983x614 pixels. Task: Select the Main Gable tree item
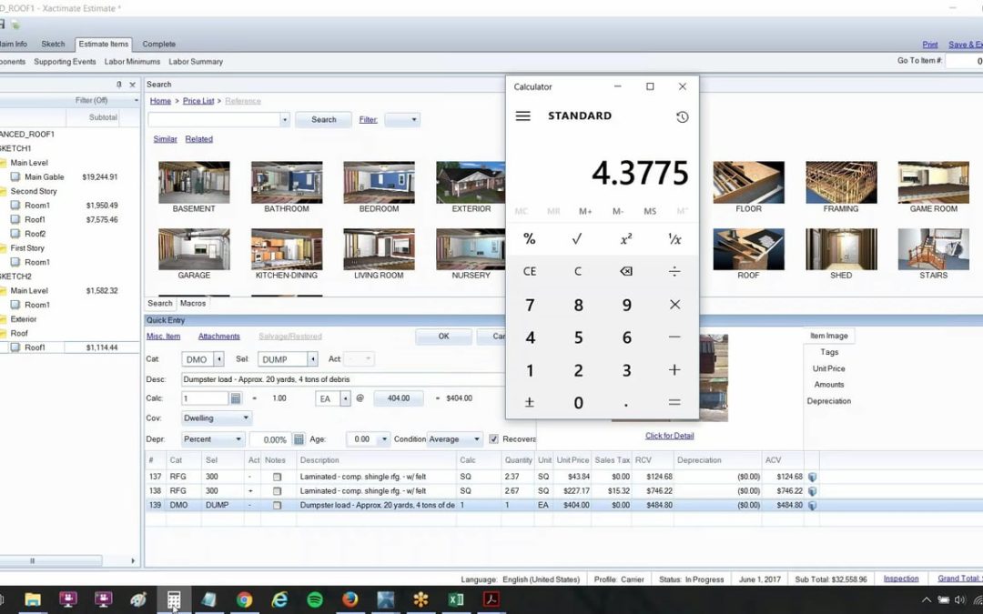tap(44, 176)
